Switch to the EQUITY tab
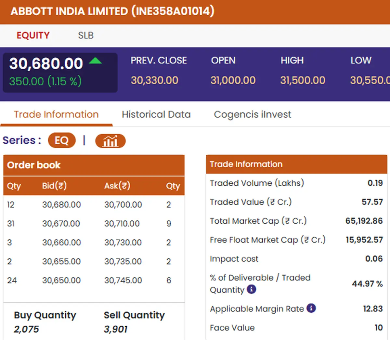 coord(33,35)
